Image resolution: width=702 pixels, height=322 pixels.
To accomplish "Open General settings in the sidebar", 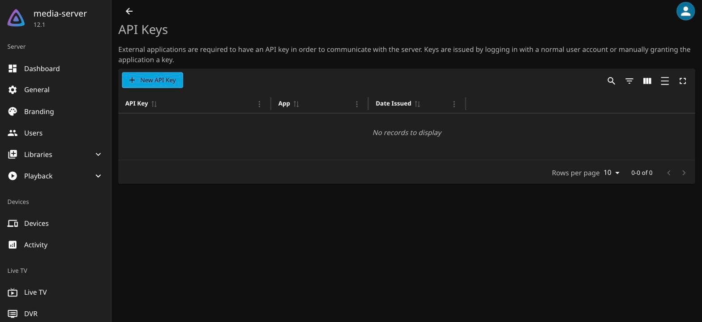I will click(56, 90).
